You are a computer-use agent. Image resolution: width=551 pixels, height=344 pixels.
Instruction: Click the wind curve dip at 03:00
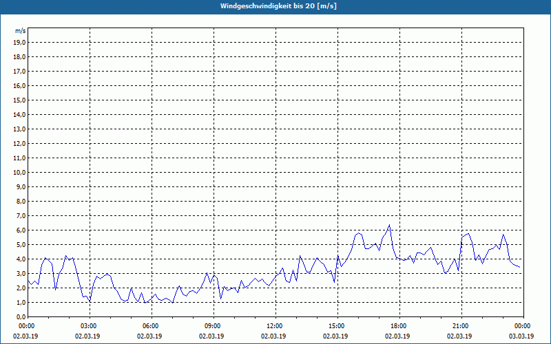90,302
